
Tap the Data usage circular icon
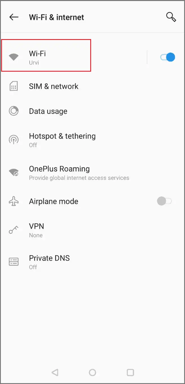13,111
